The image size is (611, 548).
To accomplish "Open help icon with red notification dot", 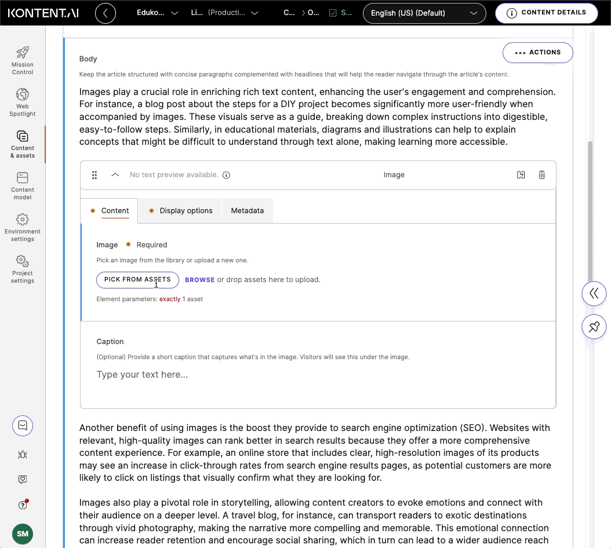I will coord(23,505).
